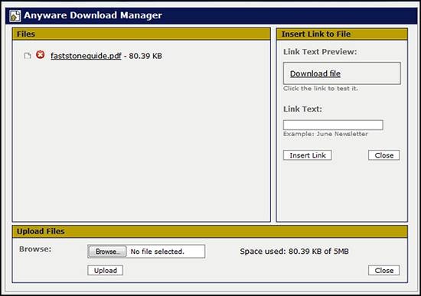This screenshot has width=421, height=296.
Task: Click the Insert Link button
Action: [308, 155]
